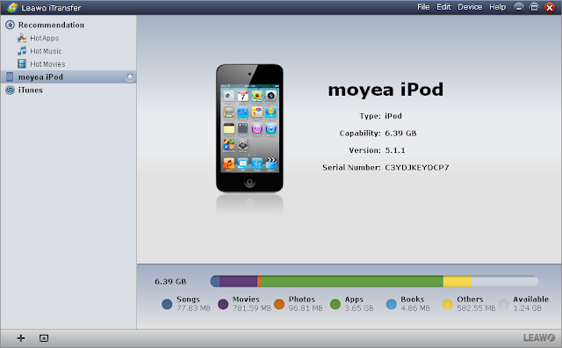Click the Leawo iTransfer logo icon
This screenshot has width=562, height=348.
pyautogui.click(x=12, y=7)
